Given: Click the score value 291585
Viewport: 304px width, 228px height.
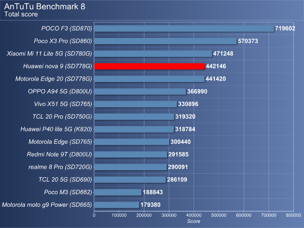Looking at the screenshot, I should (178, 155).
